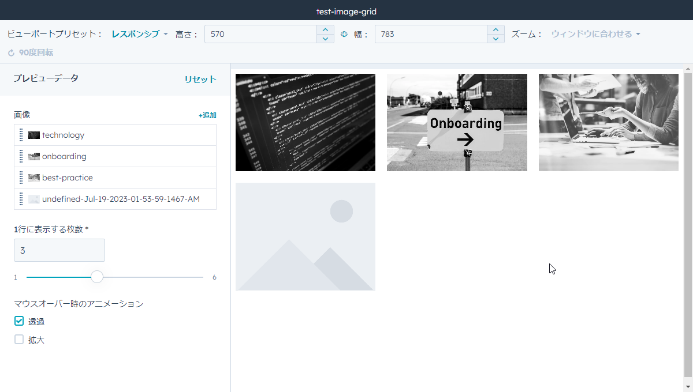Click the drag handle of the best-practice row
This screenshot has width=693, height=392.
(x=21, y=178)
